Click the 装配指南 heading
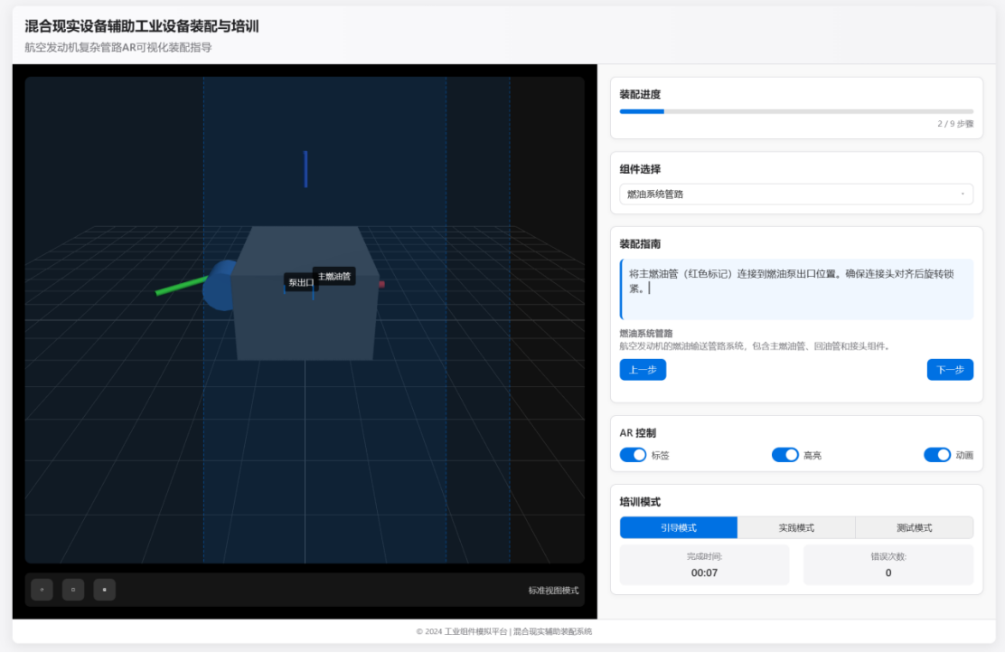The height and width of the screenshot is (653, 1005). pos(640,244)
